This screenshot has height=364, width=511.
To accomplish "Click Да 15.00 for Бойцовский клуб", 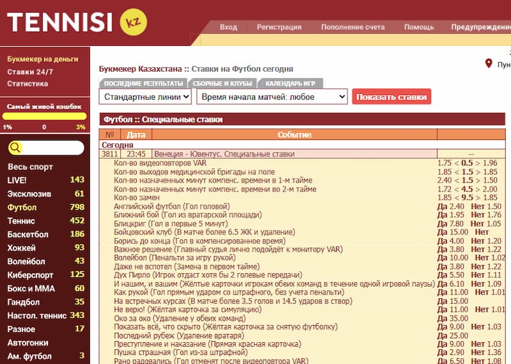I will pyautogui.click(x=453, y=232).
